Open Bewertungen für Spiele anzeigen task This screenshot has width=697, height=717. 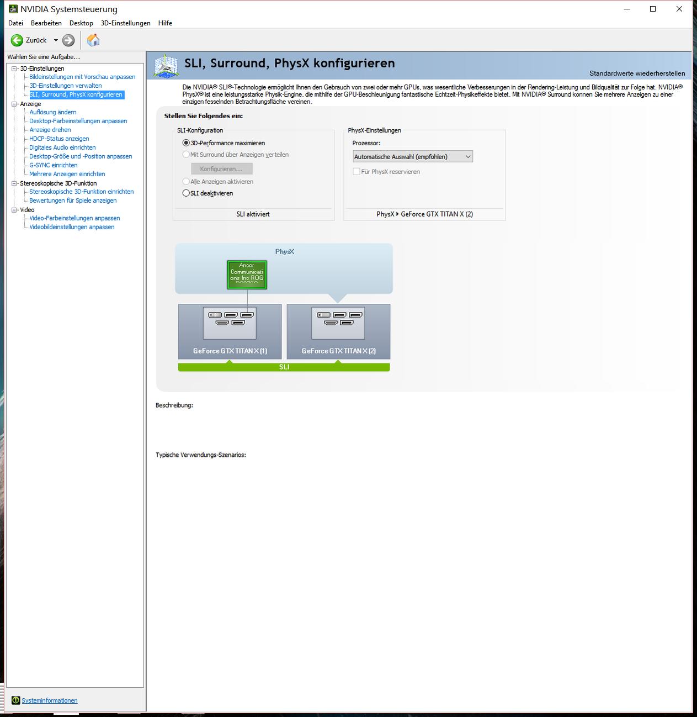(x=73, y=201)
